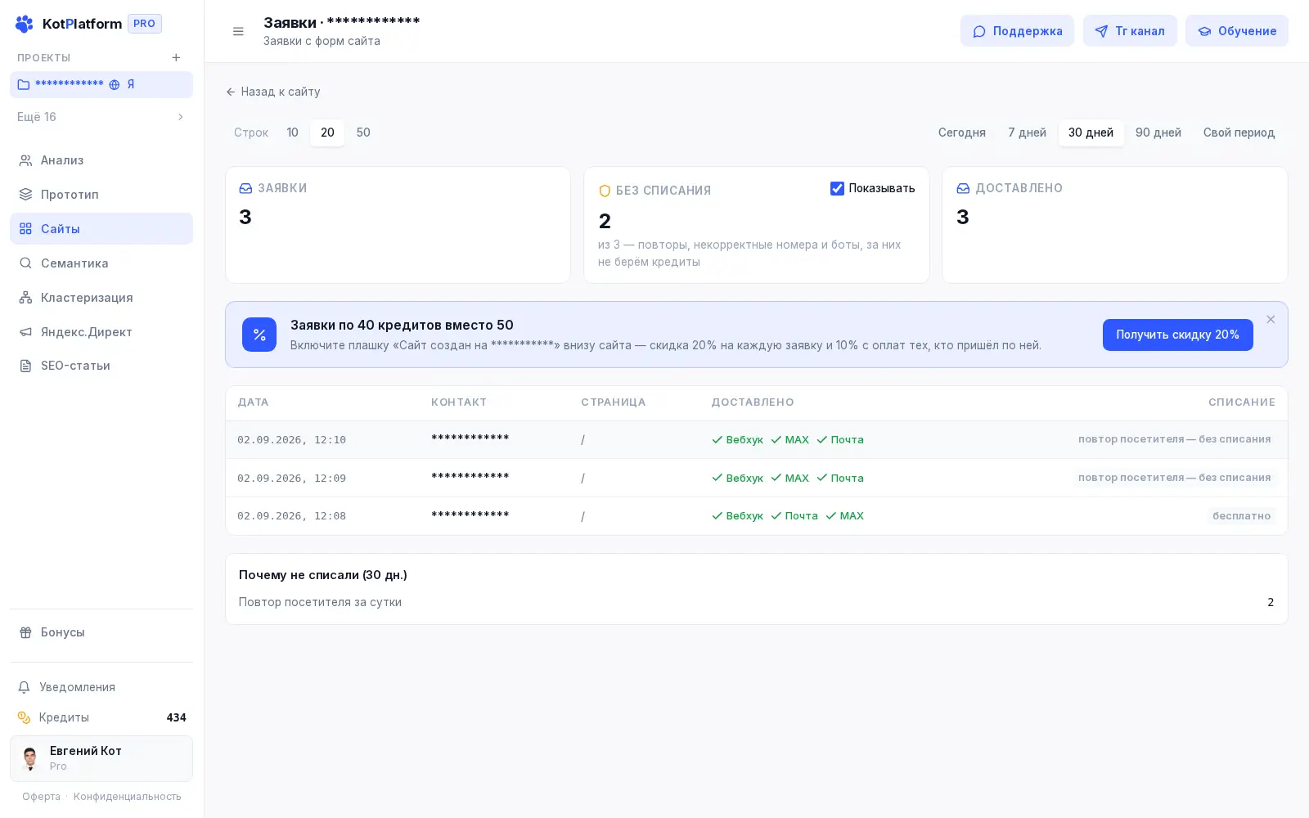Open the Анализ section

coord(101,160)
